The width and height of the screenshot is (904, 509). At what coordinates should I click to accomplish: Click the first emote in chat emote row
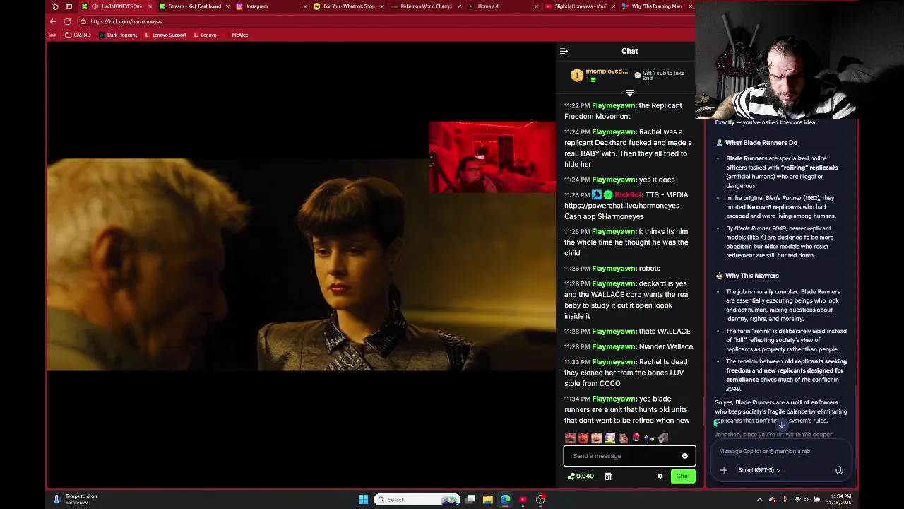570,438
